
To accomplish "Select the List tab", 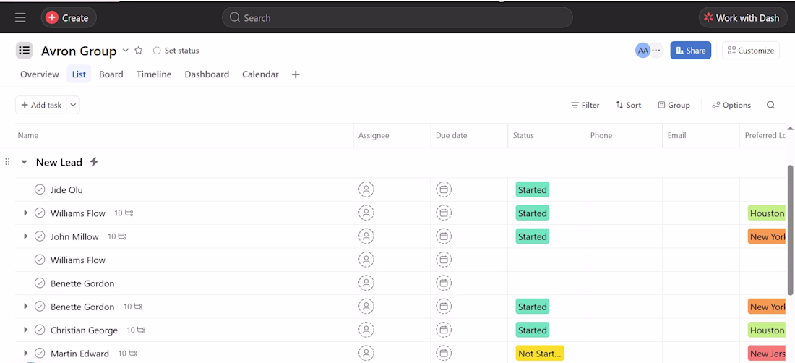I will click(x=79, y=74).
